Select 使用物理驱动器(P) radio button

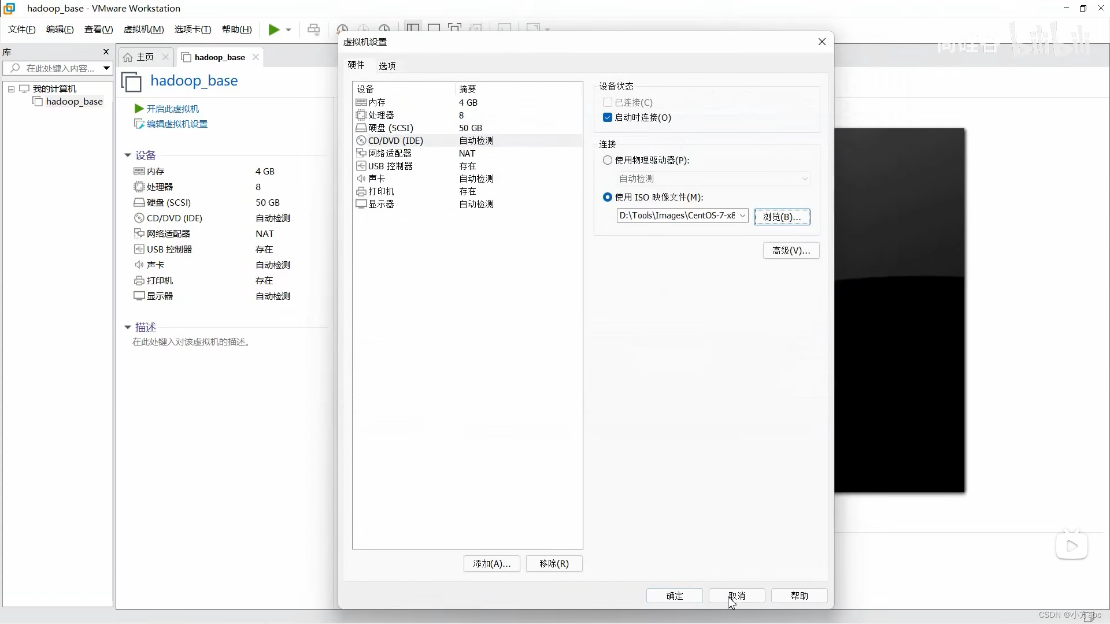(x=607, y=160)
